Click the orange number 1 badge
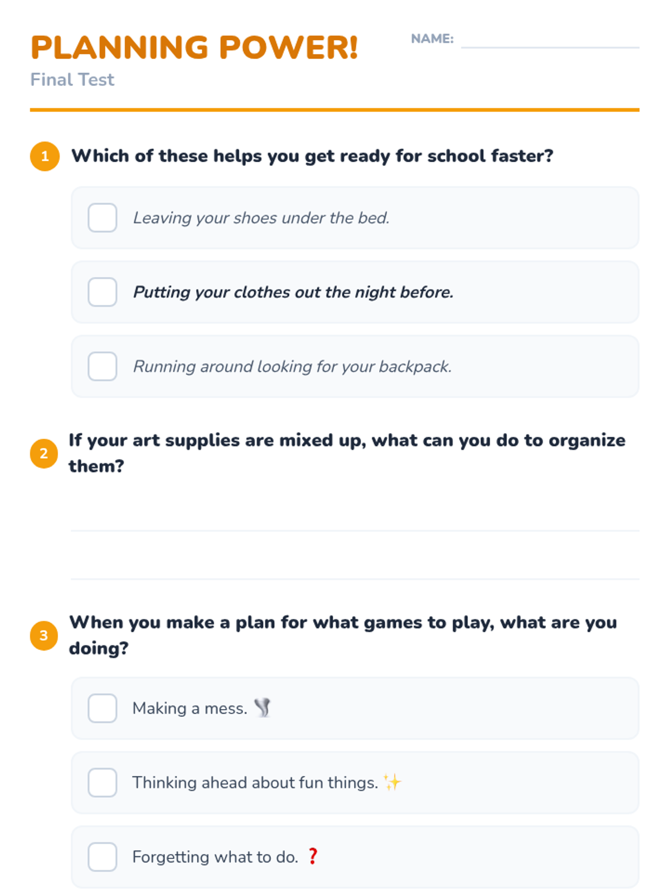This screenshot has height=892, width=669. [x=45, y=156]
